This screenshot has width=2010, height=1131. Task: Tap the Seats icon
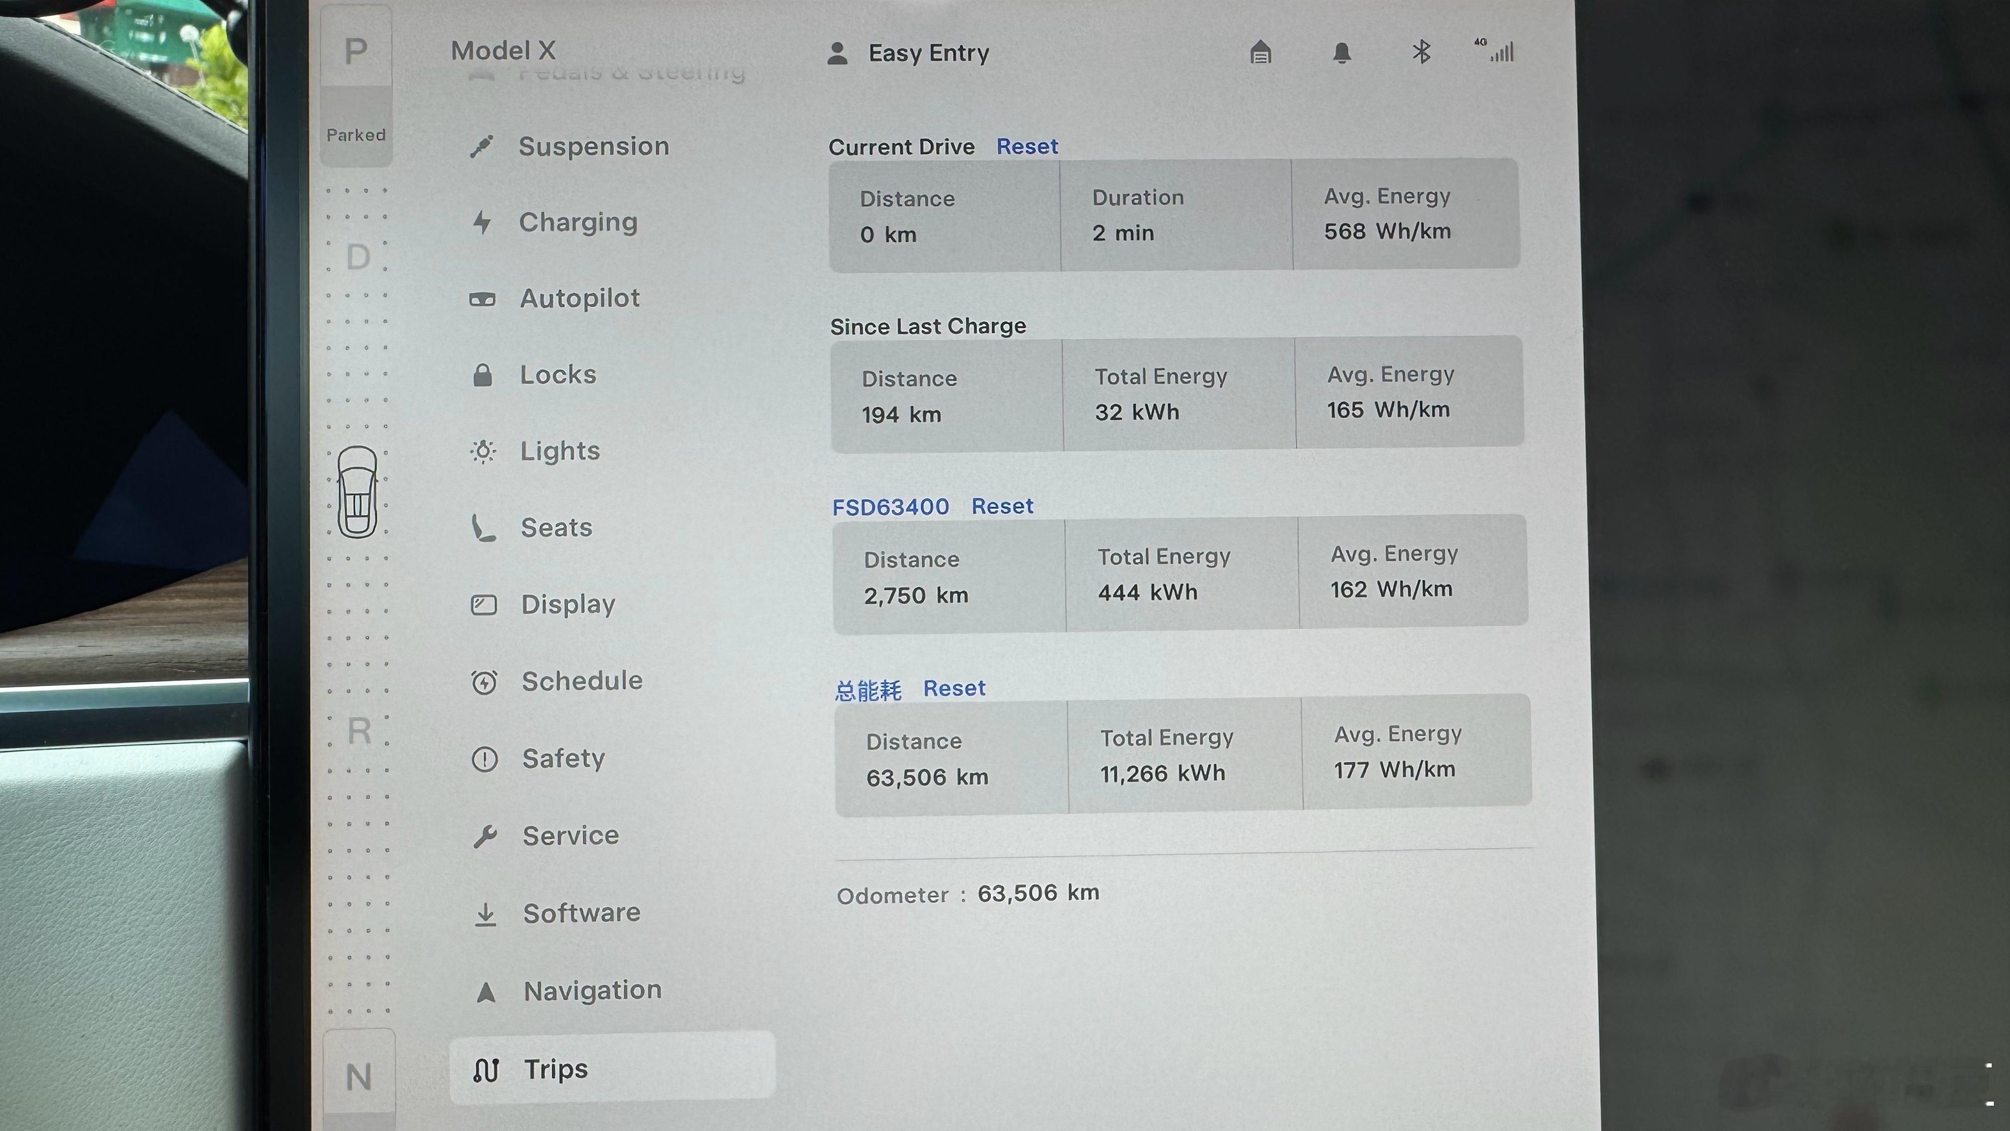(483, 528)
